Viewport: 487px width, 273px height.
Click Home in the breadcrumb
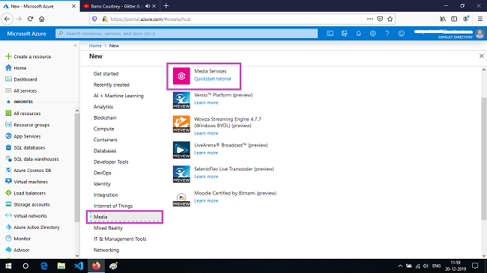(95, 46)
